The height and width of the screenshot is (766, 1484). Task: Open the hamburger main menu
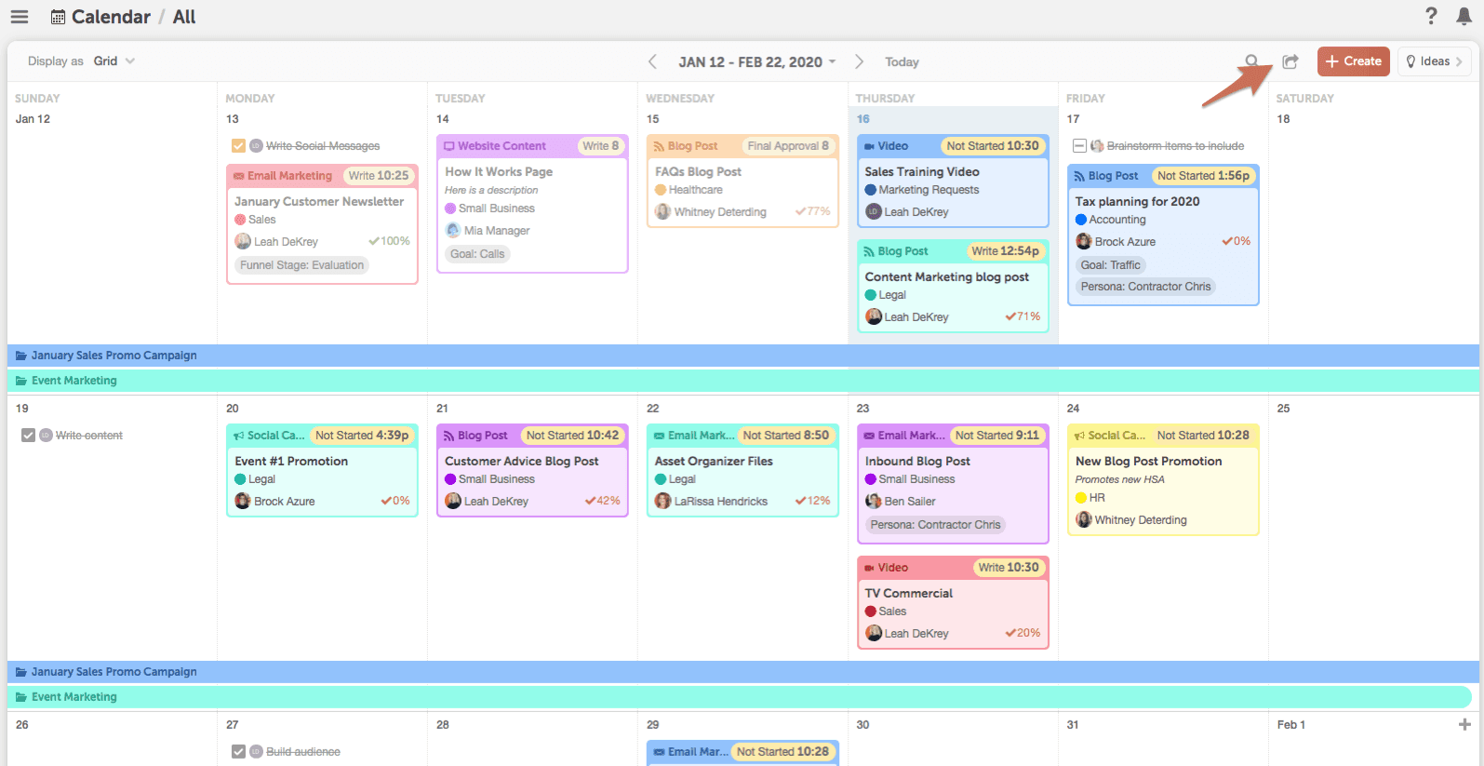(19, 17)
